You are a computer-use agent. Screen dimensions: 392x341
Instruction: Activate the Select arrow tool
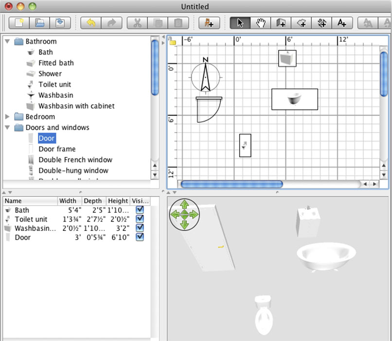pyautogui.click(x=240, y=23)
